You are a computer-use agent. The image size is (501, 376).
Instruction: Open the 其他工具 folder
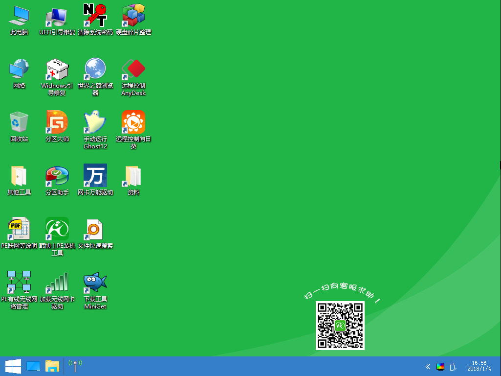[x=19, y=176]
